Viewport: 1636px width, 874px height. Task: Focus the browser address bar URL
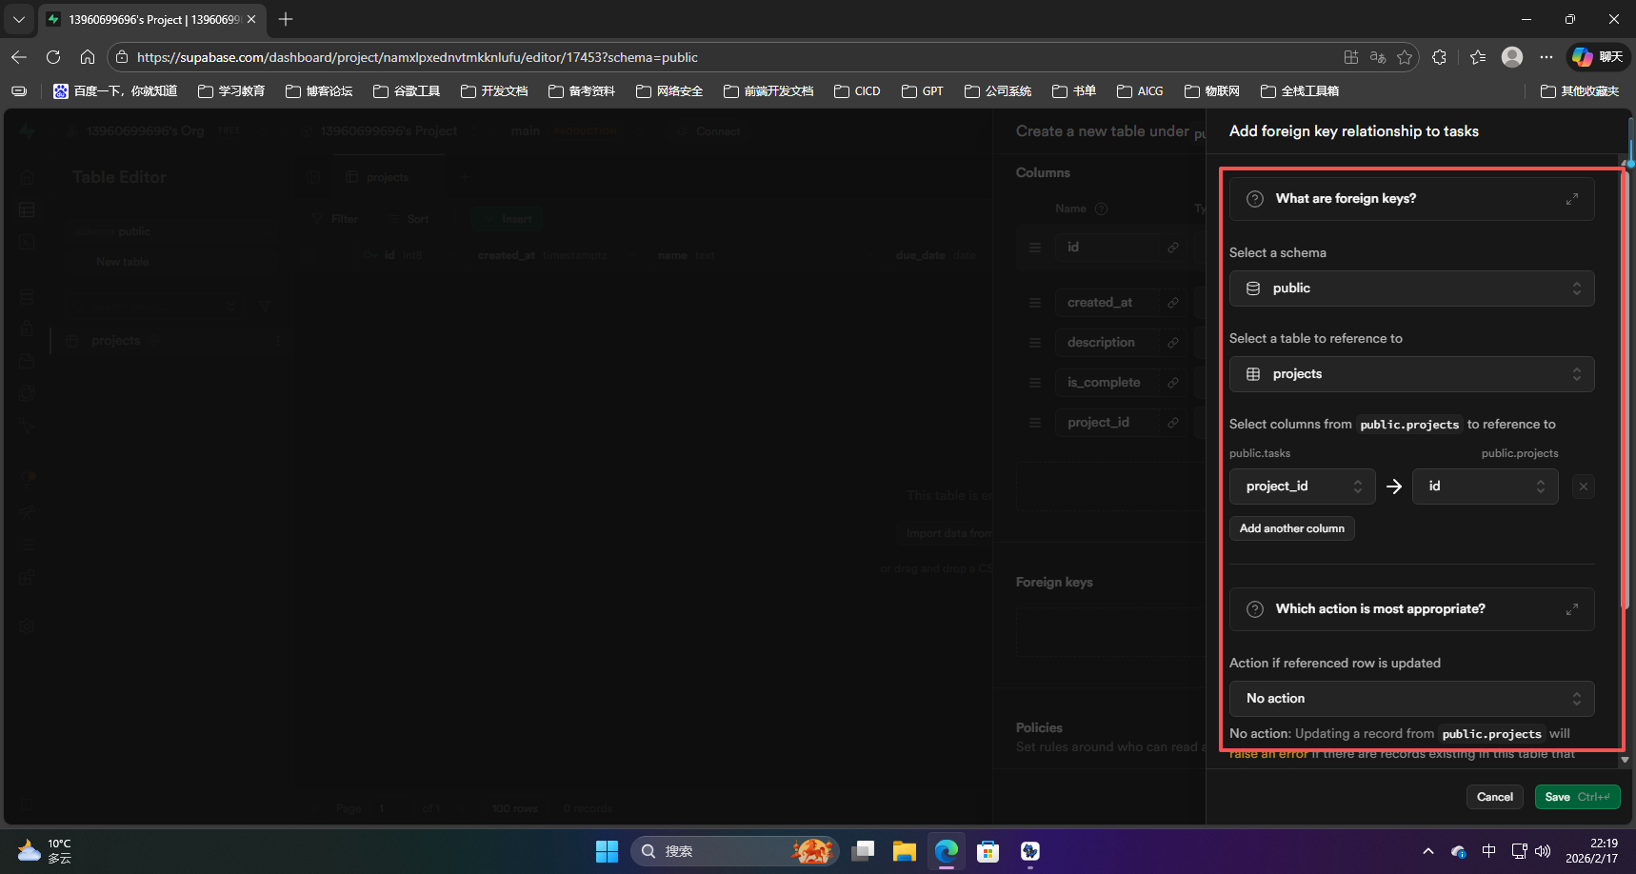[417, 57]
